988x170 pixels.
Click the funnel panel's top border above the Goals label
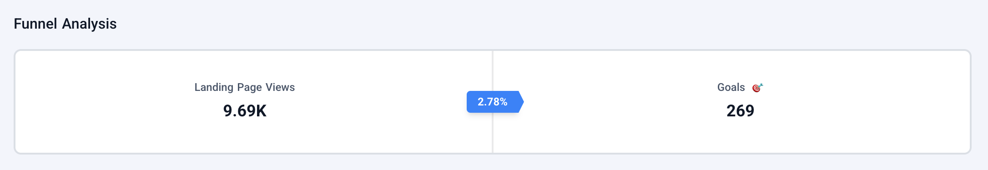[731, 50]
